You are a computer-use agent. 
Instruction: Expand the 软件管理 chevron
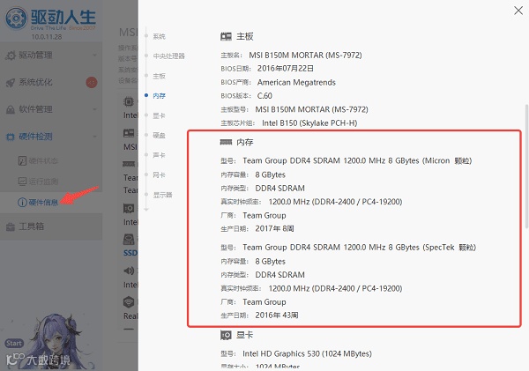coord(95,109)
